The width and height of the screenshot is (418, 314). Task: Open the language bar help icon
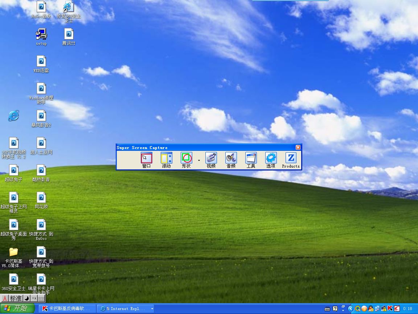[x=335, y=309]
